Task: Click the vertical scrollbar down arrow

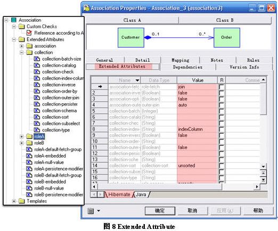Action: pos(263,167)
